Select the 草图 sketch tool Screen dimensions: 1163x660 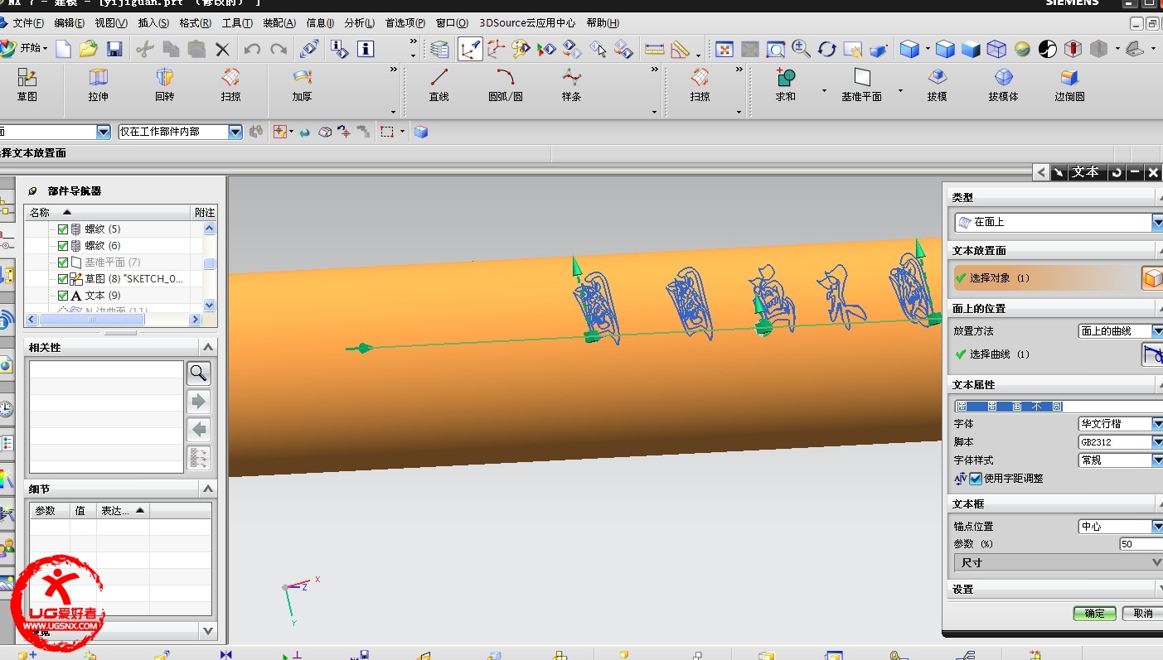27,85
